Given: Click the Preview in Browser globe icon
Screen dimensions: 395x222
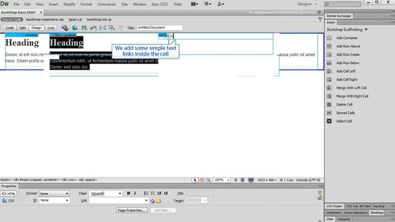Looking at the screenshot, I should [75, 28].
